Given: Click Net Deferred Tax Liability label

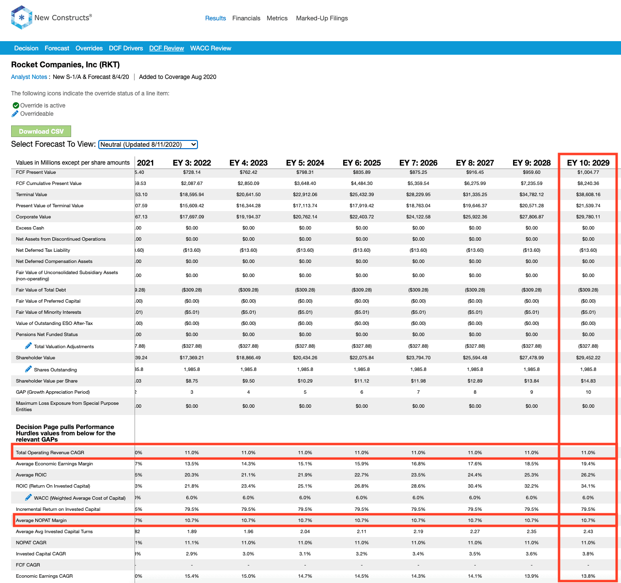Looking at the screenshot, I should [x=43, y=250].
